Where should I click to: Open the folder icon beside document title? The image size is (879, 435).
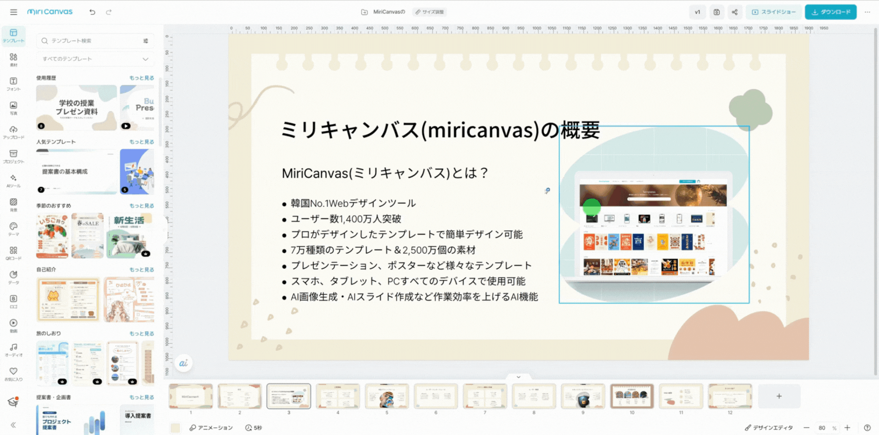pyautogui.click(x=364, y=12)
